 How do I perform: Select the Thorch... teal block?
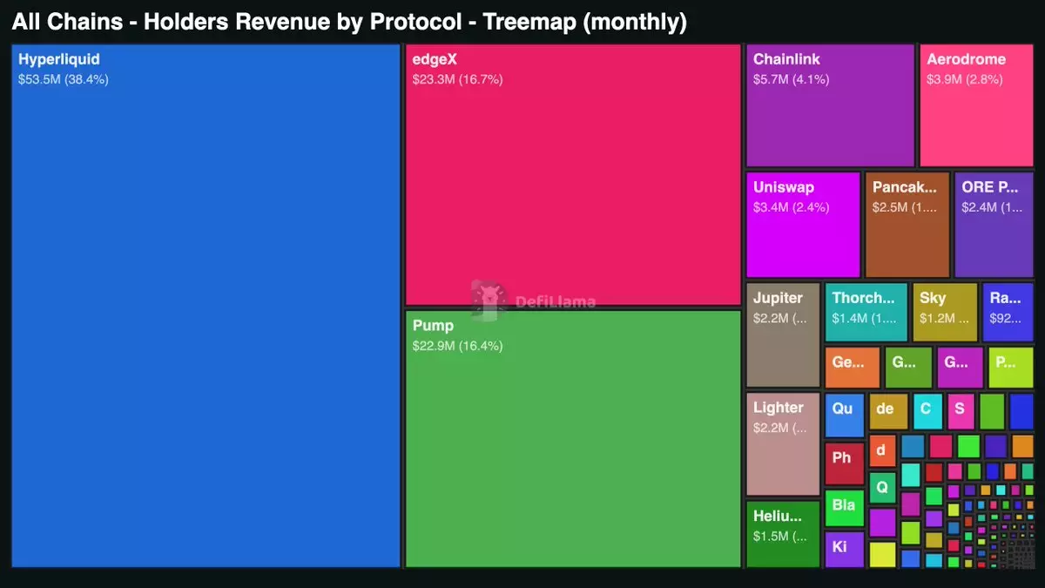(x=866, y=312)
